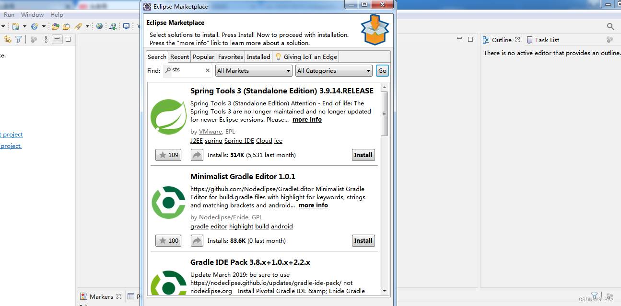Viewport: 621px width, 306px height.
Task: Open the All Categories dropdown
Action: pyautogui.click(x=334, y=70)
